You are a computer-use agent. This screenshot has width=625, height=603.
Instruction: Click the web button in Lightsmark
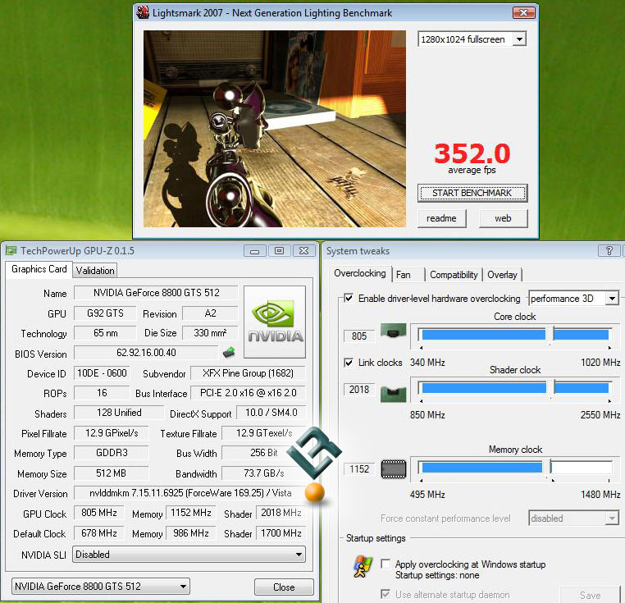click(503, 218)
